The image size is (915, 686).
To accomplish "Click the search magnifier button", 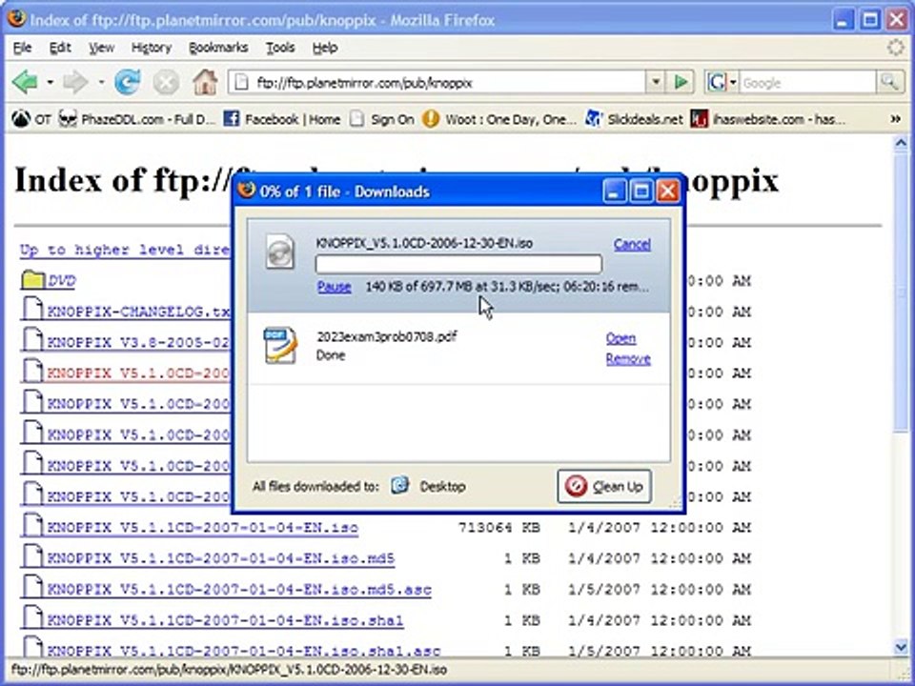I will (x=888, y=82).
